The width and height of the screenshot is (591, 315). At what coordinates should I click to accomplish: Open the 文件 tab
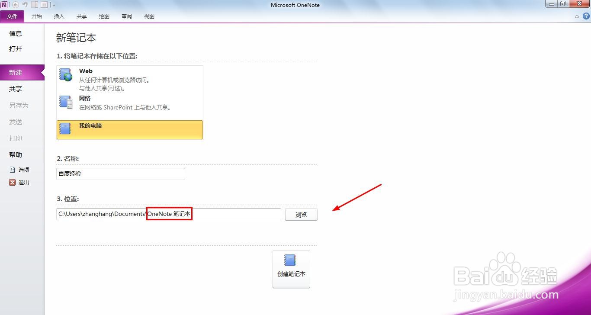click(x=12, y=16)
